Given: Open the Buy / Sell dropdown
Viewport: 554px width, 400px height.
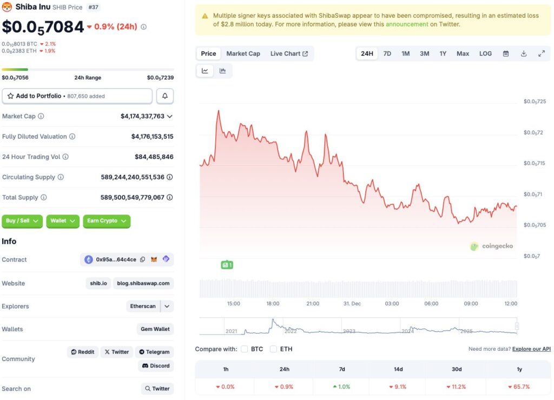Looking at the screenshot, I should coord(22,221).
